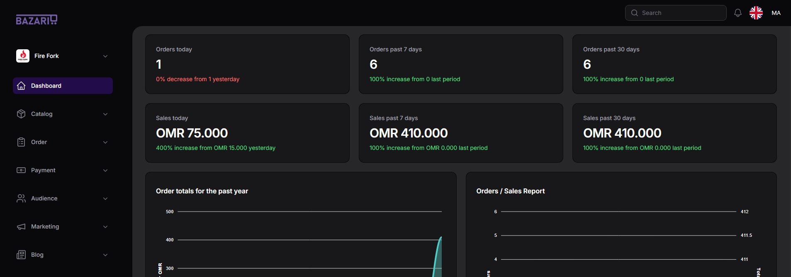Open the Blog menu item

63,255
